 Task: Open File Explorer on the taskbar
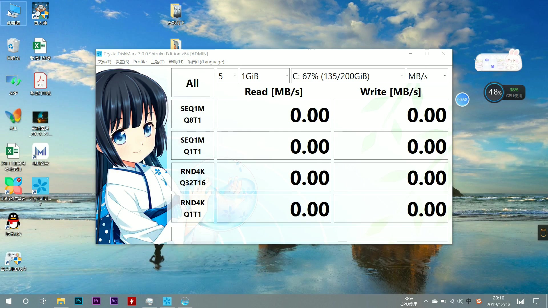61,301
